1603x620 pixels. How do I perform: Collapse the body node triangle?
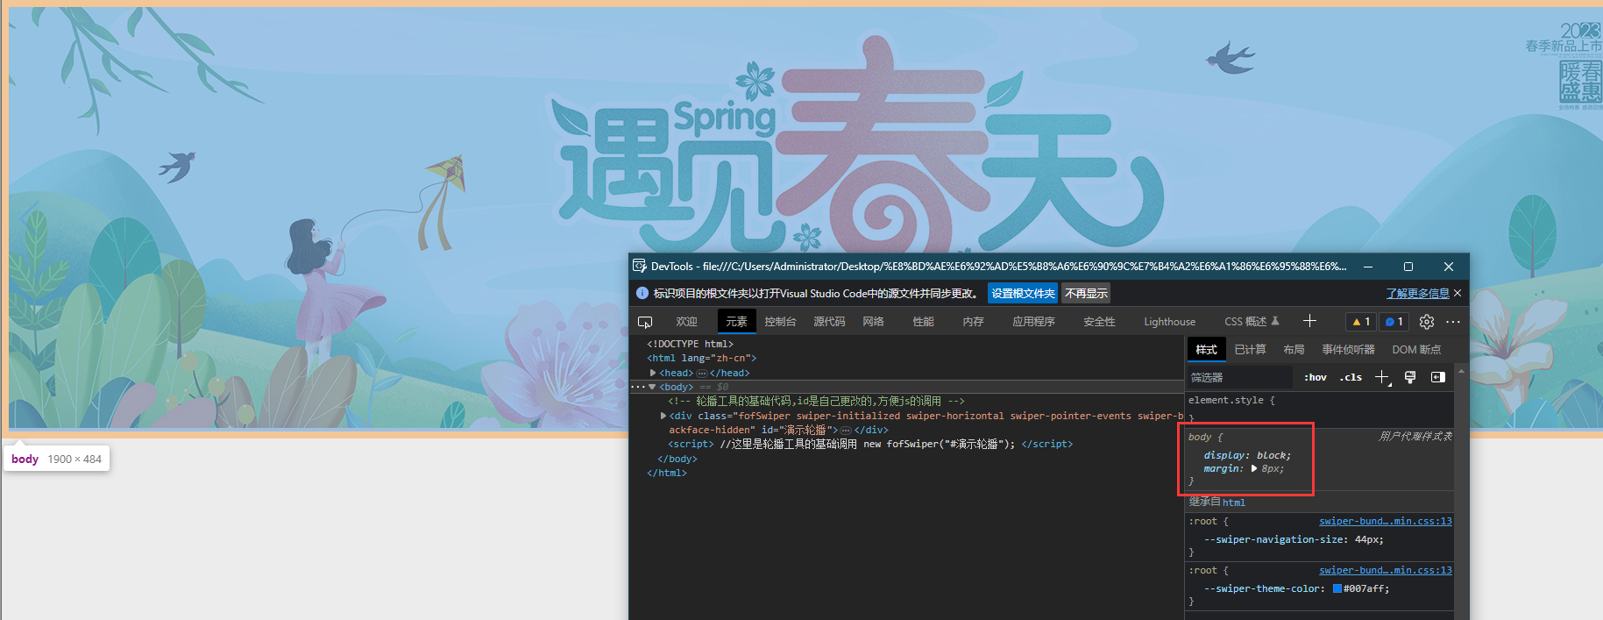[652, 387]
